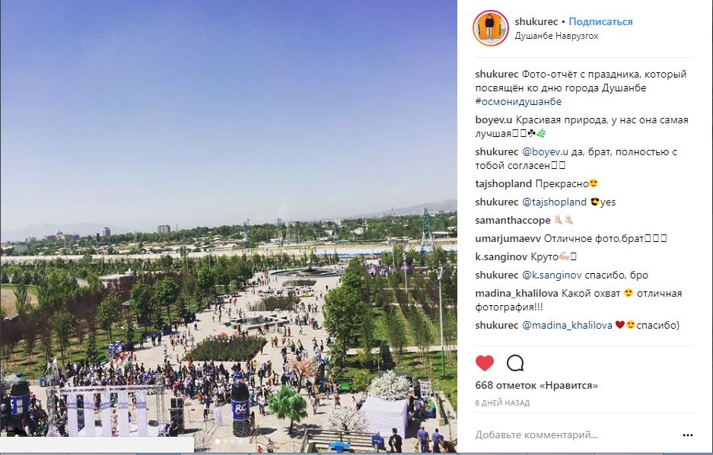Viewport: 713px width, 455px height.
Task: Open samanthaccope commenter profile
Action: coord(513,221)
